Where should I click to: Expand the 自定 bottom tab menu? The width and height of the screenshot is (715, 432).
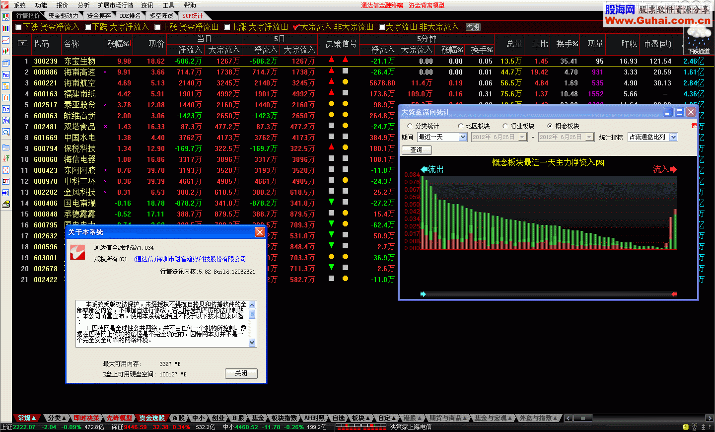click(394, 418)
